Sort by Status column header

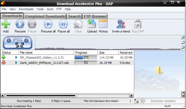point(9,53)
